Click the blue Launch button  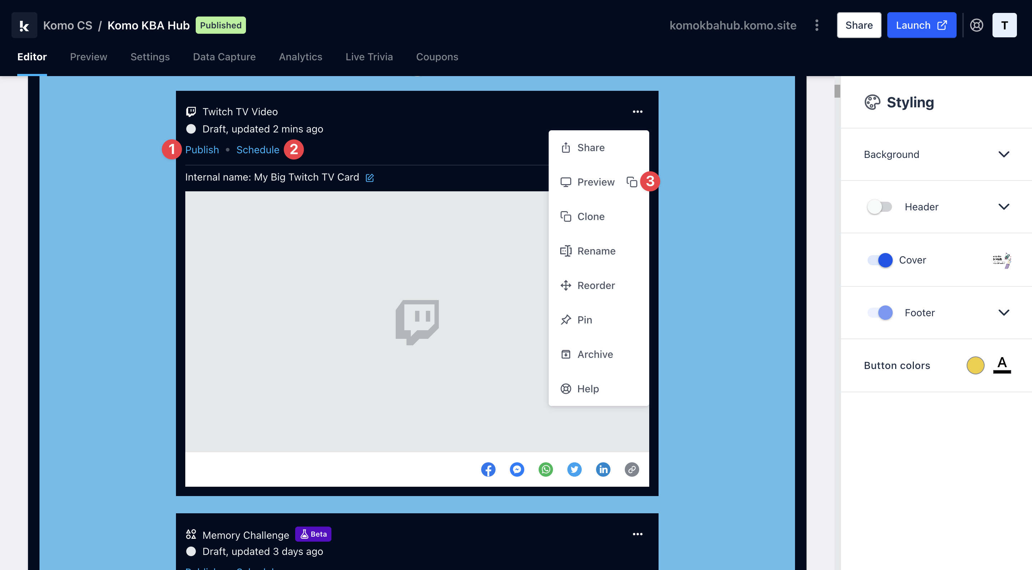921,25
